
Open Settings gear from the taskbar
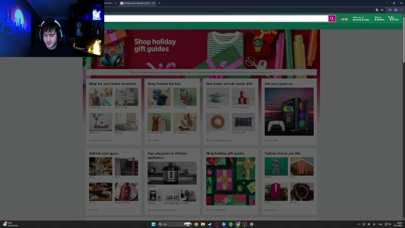252,224
